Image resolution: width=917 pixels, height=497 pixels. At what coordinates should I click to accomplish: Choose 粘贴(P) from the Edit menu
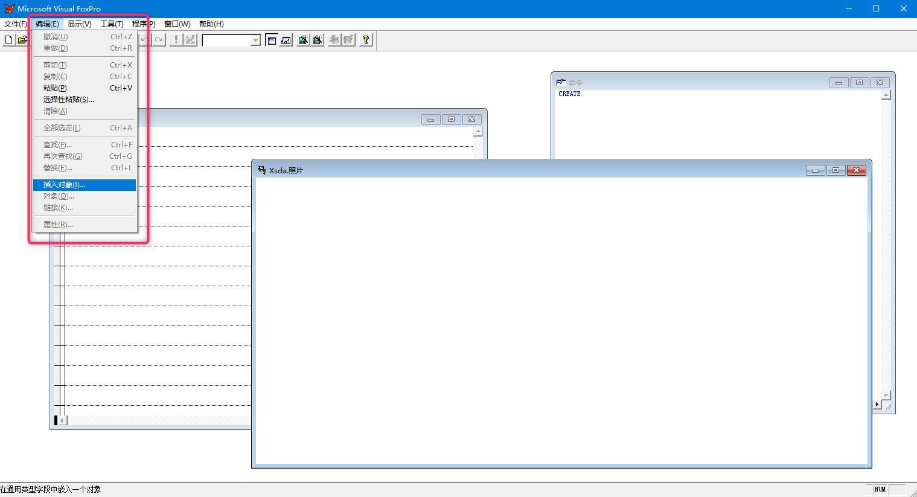85,88
